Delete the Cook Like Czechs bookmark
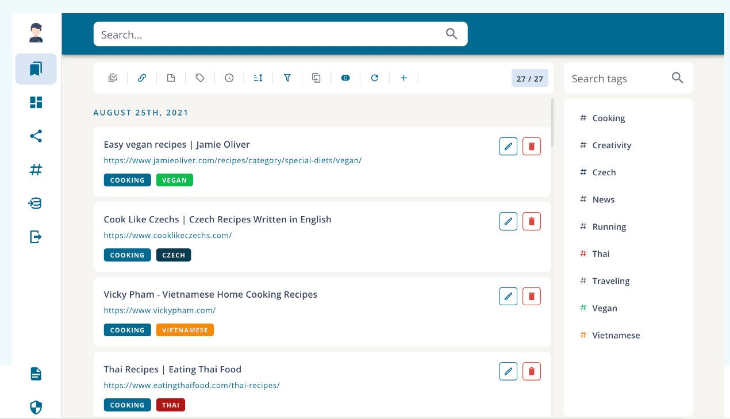The height and width of the screenshot is (419, 730). tap(531, 221)
